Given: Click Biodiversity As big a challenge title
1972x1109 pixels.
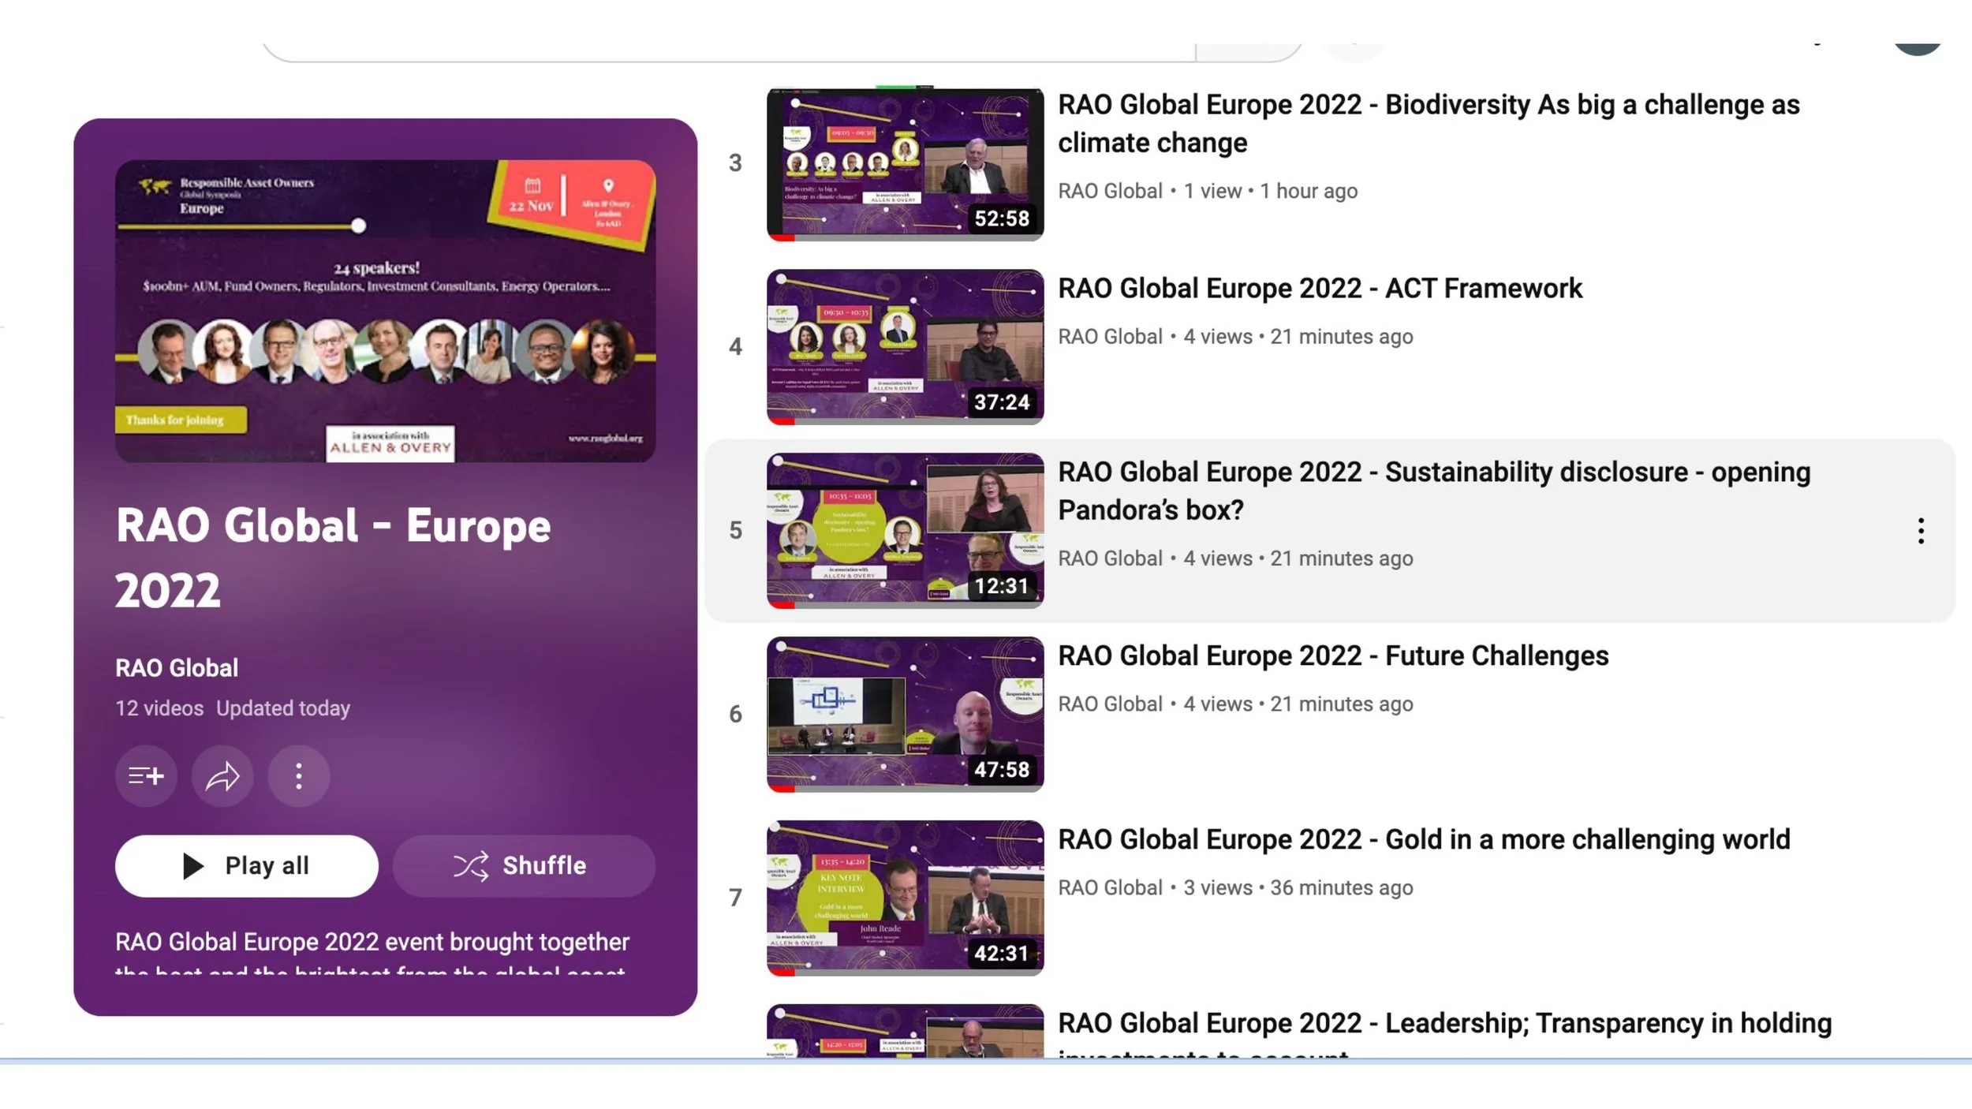Looking at the screenshot, I should click(1428, 106).
